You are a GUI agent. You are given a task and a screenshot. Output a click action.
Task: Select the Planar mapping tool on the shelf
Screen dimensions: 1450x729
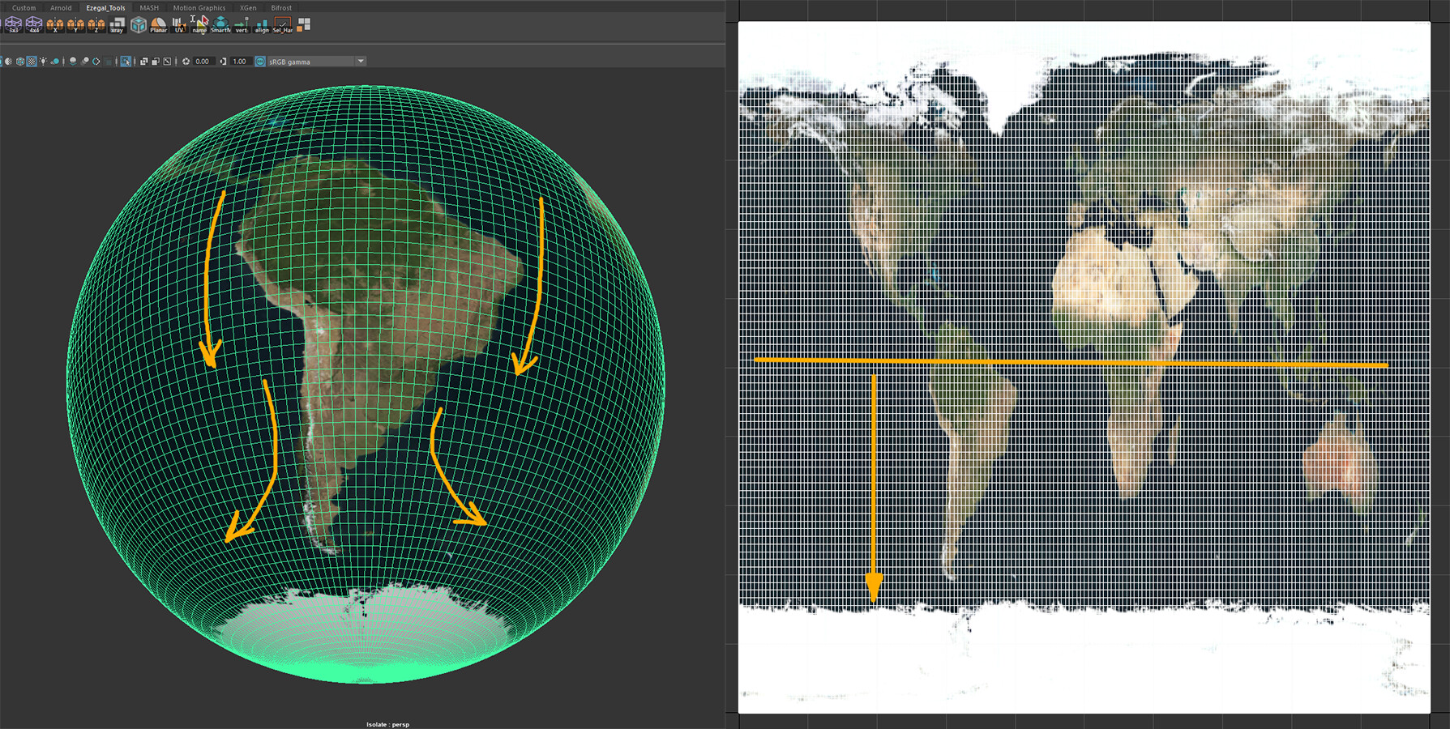tap(159, 28)
